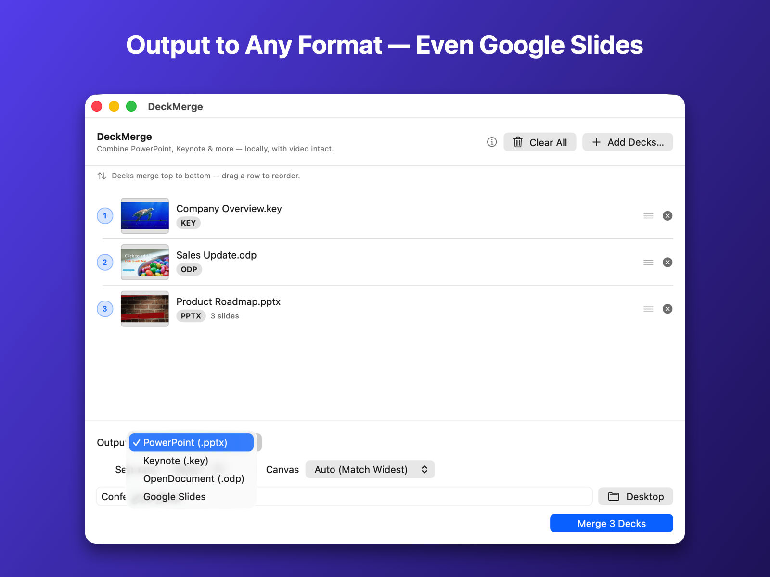770x577 pixels.
Task: Click the ODP format badge
Action: (189, 269)
